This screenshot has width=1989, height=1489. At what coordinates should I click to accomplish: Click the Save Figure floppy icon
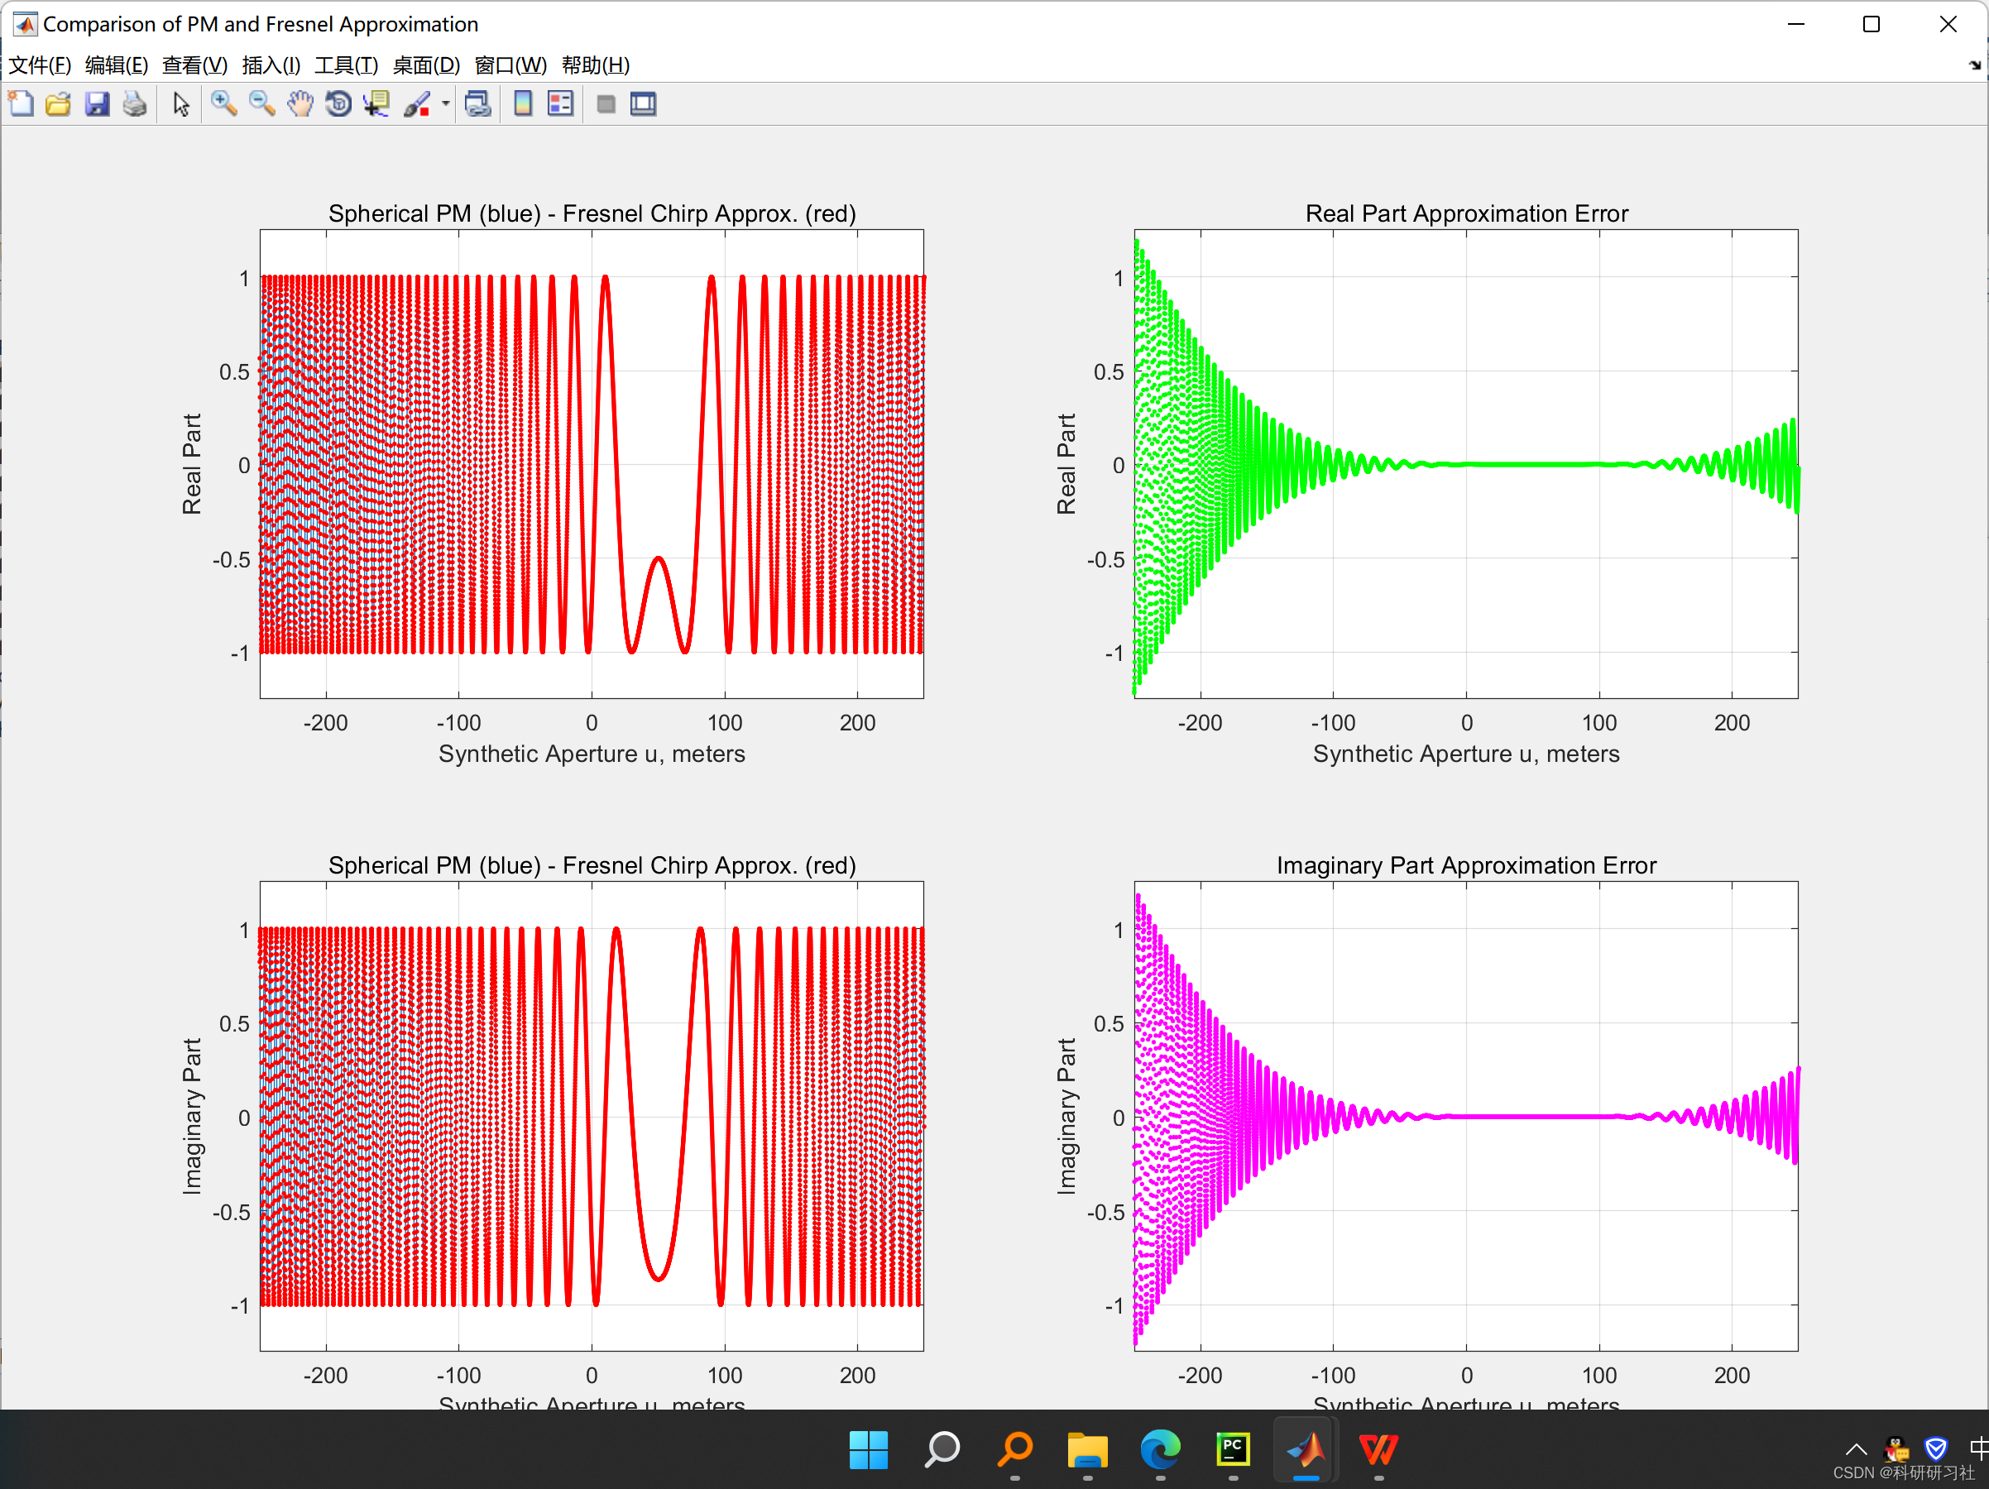click(96, 104)
